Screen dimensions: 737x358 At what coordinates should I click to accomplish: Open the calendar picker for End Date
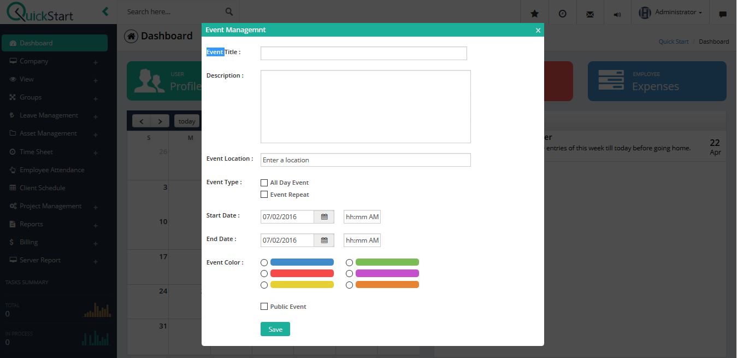pyautogui.click(x=324, y=240)
